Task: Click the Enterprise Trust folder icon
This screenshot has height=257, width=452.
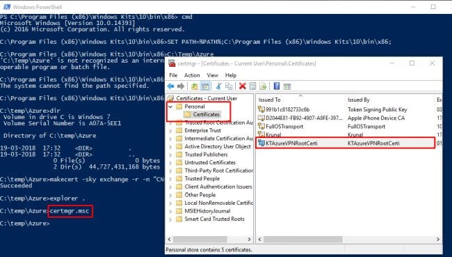Action: click(x=179, y=130)
